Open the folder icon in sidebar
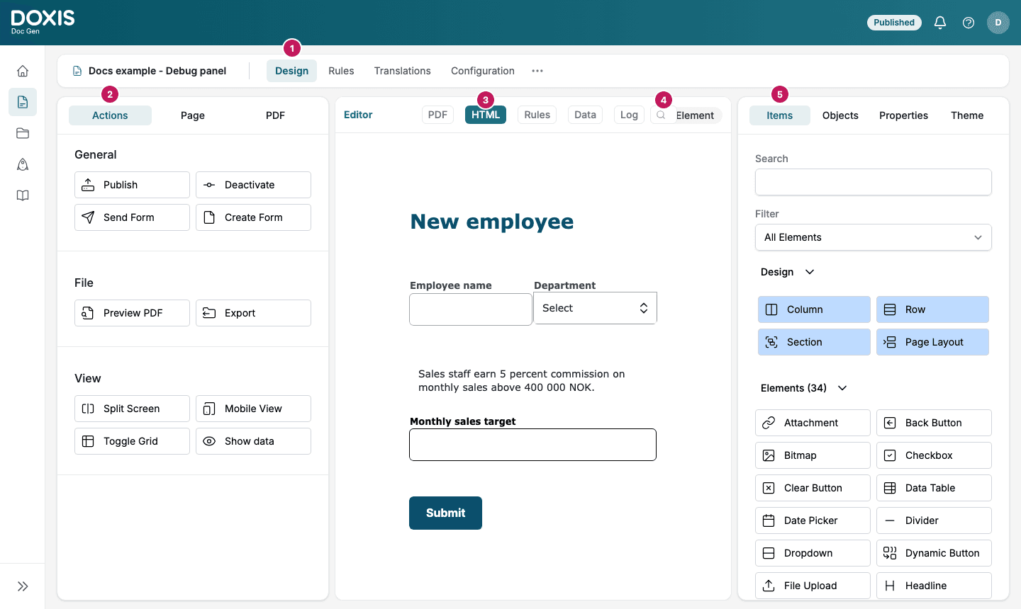The height and width of the screenshot is (609, 1021). (x=23, y=133)
